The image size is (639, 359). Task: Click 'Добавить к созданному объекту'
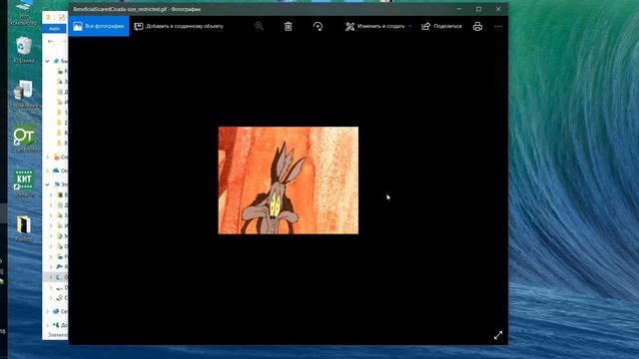[179, 26]
